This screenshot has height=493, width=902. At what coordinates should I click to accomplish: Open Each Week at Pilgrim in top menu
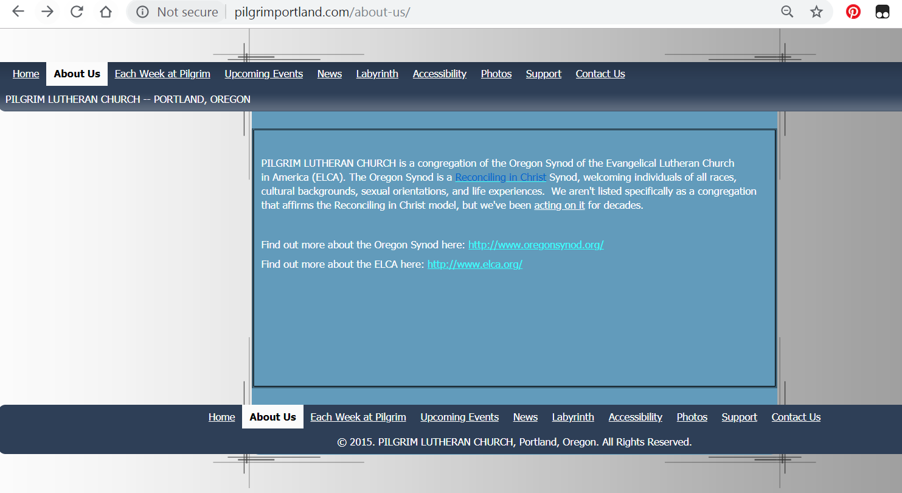(x=162, y=74)
